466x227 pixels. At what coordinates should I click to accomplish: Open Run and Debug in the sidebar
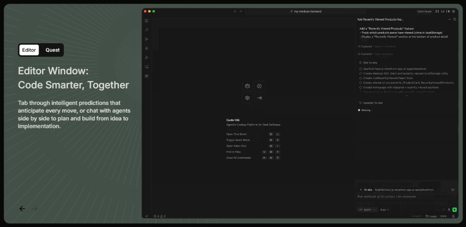click(x=146, y=58)
